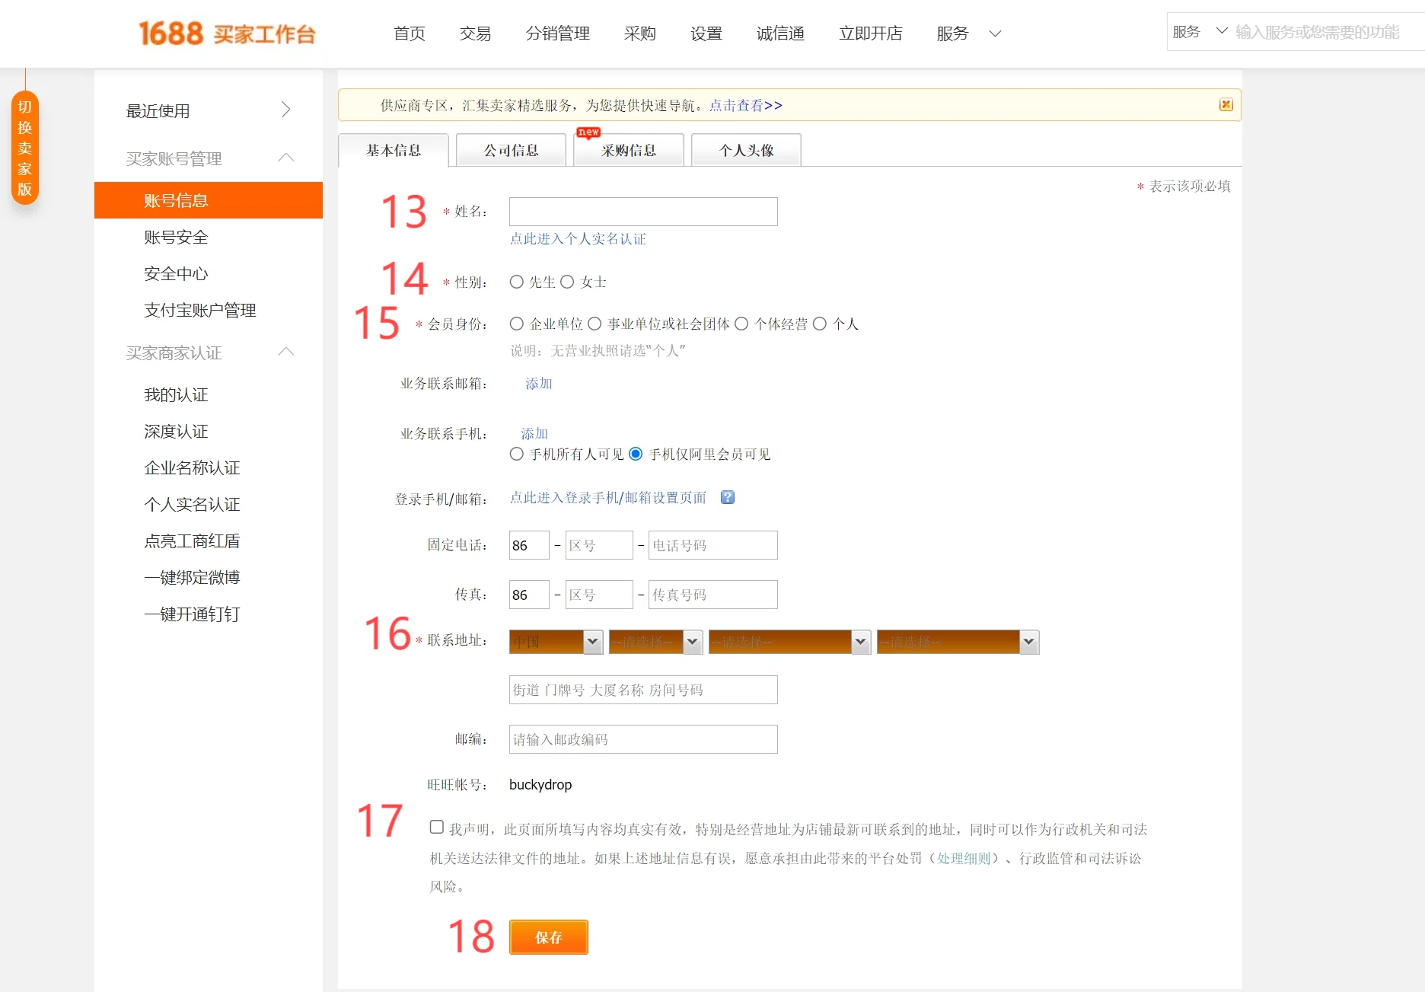Click the help question icon beside login settings
The width and height of the screenshot is (1425, 992).
coord(728,497)
